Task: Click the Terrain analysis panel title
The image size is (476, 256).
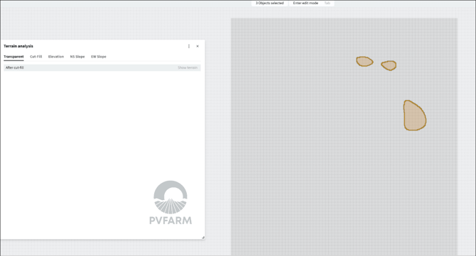Action: click(18, 46)
